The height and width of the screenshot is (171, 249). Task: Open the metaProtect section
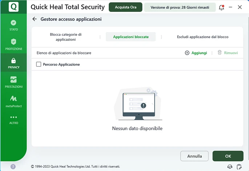[x=13, y=101]
